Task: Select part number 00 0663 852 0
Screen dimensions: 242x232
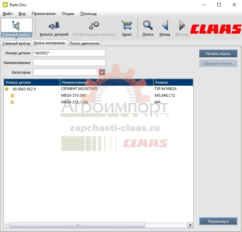Action: pos(24,89)
